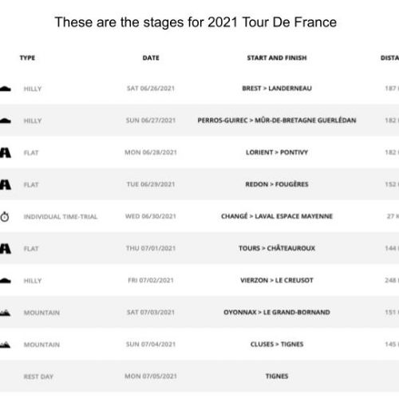Viewport: 399px width, 399px height.
Task: Select the flat road icon for Lorient stage
Action: pos(6,152)
